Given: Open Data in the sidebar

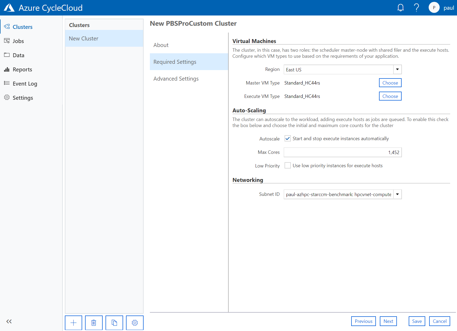Looking at the screenshot, I should [19, 55].
